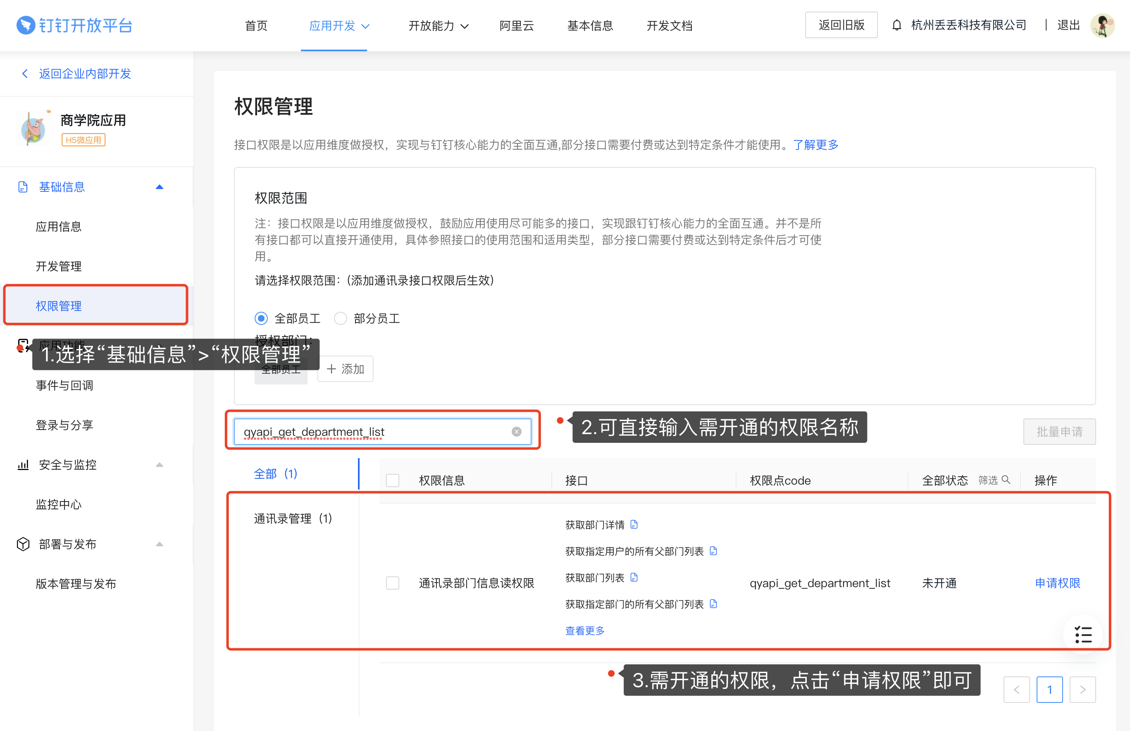Focus the permission name search field
1130x731 pixels.
point(382,432)
